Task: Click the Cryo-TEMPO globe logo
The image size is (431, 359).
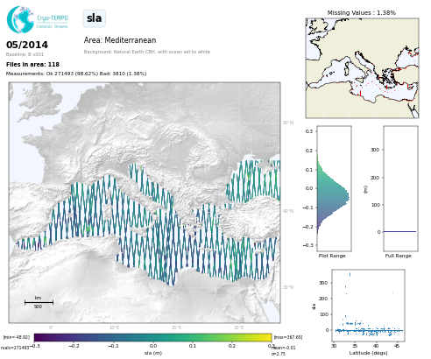Action: click(20, 19)
